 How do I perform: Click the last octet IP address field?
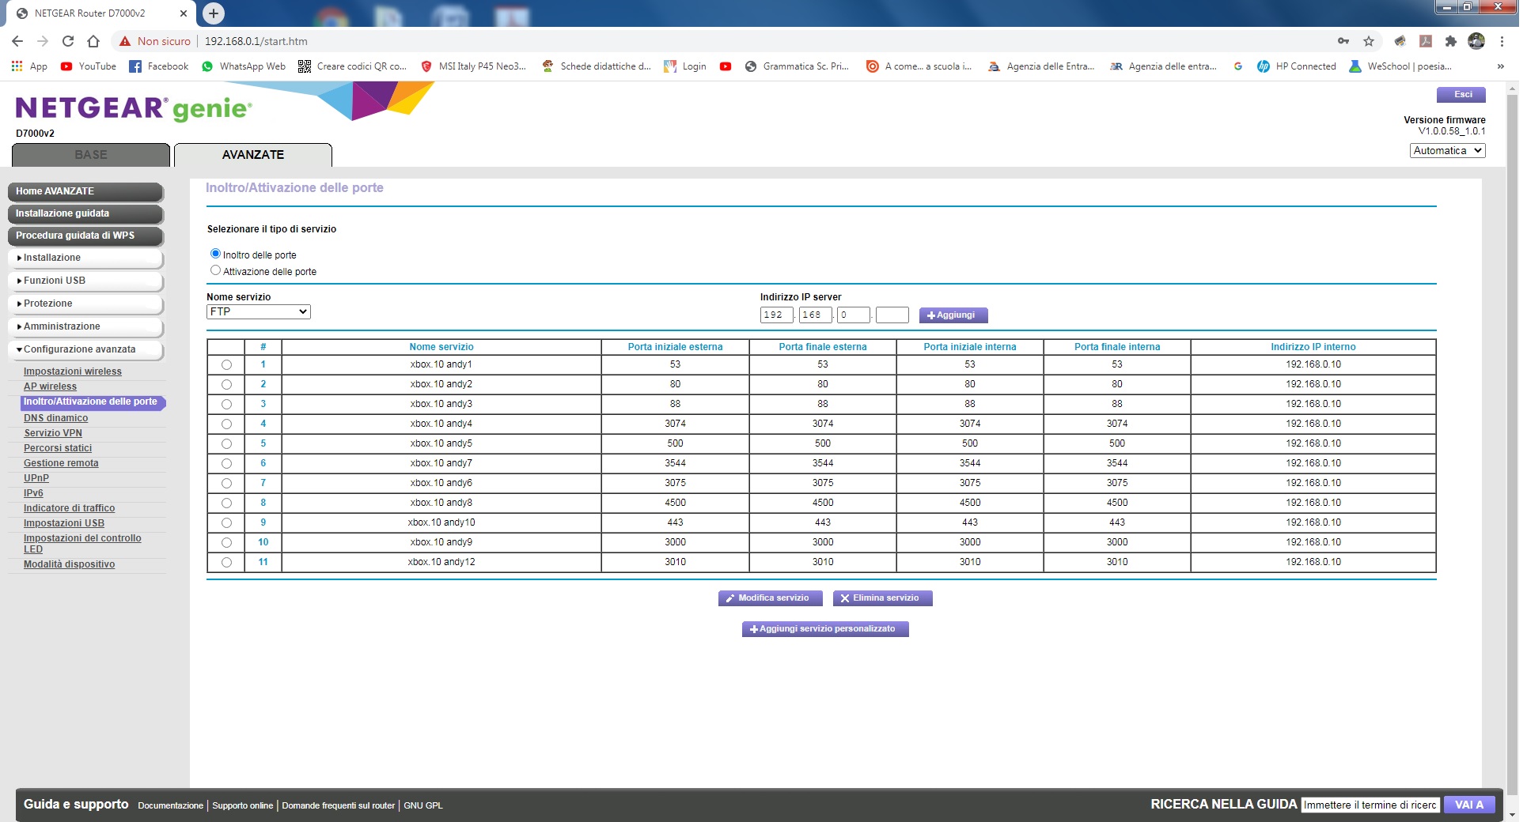tap(892, 315)
